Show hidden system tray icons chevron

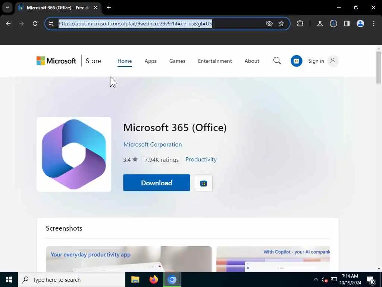316,280
